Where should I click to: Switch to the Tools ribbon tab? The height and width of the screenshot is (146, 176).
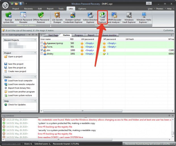pyautogui.click(x=61, y=9)
